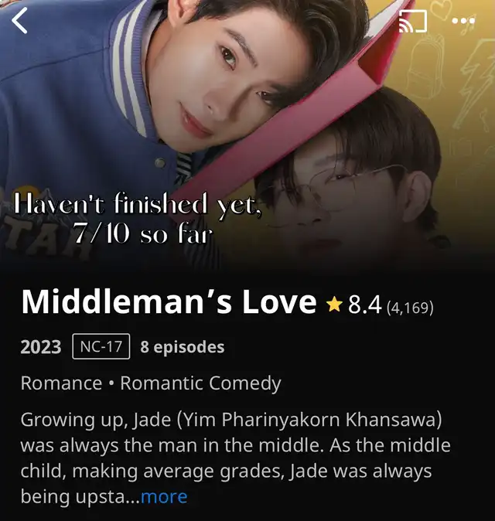Click the 7/10 so far caption line
Viewport: 495px width, 521px height.
(142, 233)
